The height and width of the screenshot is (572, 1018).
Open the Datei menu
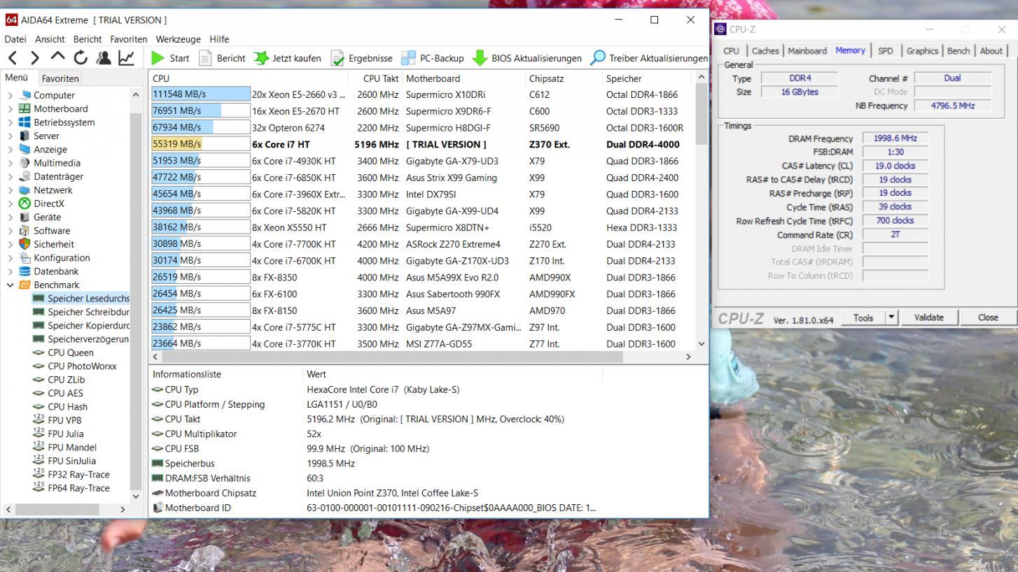[15, 39]
